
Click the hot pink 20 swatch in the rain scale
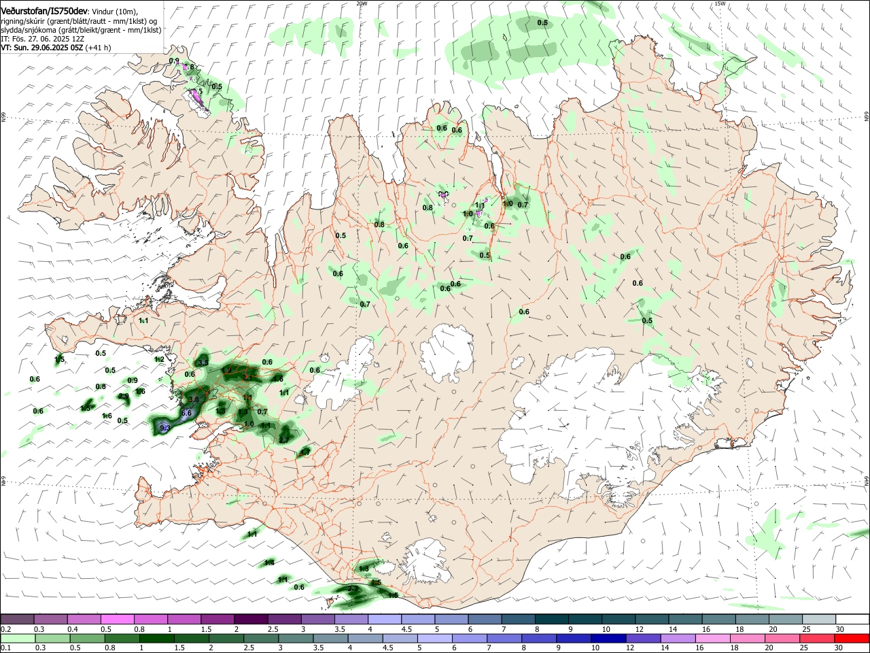pyautogui.click(x=782, y=638)
